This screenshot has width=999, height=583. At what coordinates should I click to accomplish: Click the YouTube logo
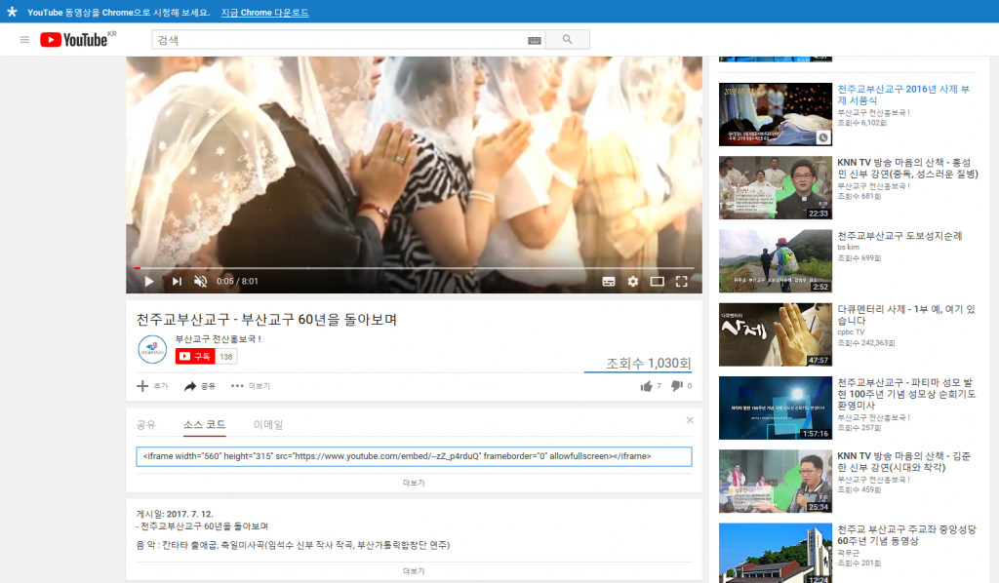point(76,40)
